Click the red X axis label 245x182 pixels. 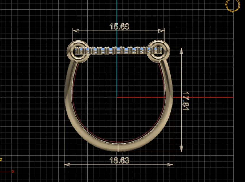click(x=13, y=172)
